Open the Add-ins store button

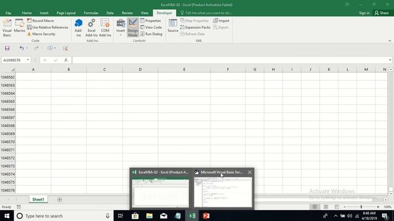tap(78, 28)
